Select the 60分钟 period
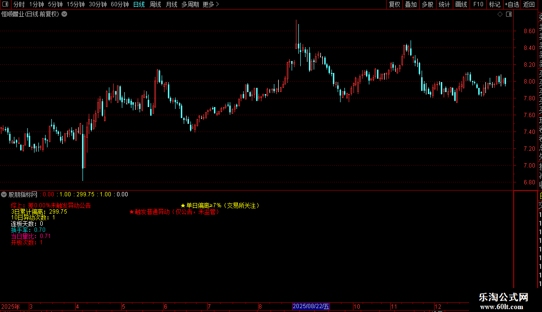Viewport: 542px width, 312px height. click(119, 4)
